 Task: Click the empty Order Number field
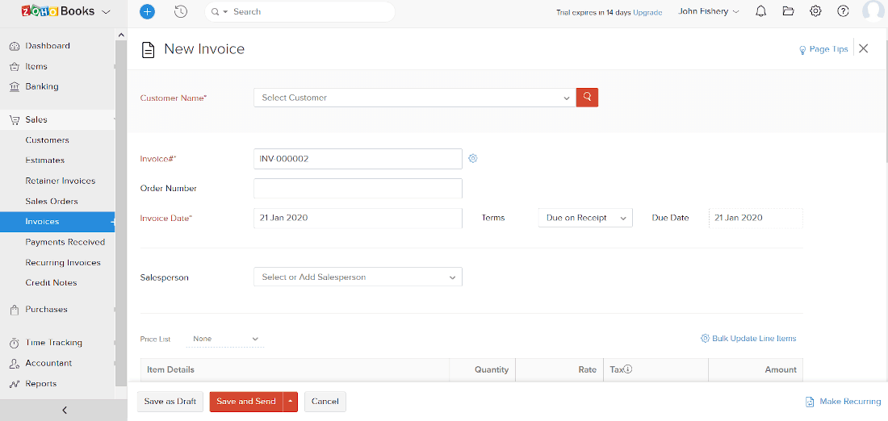tap(358, 189)
